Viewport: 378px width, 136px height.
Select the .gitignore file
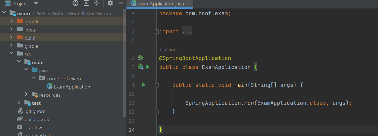click(35, 111)
